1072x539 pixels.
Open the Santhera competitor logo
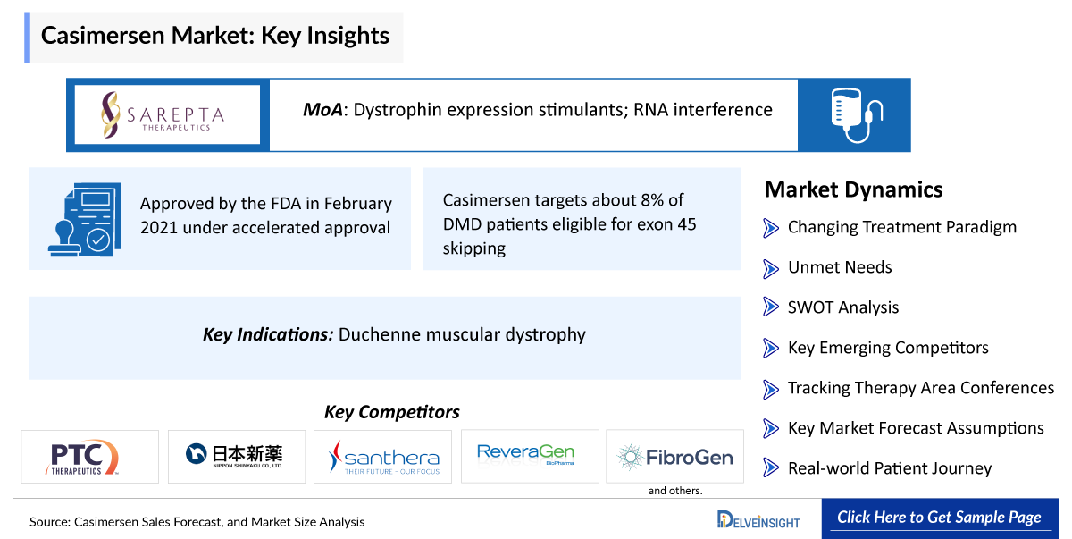[382, 457]
